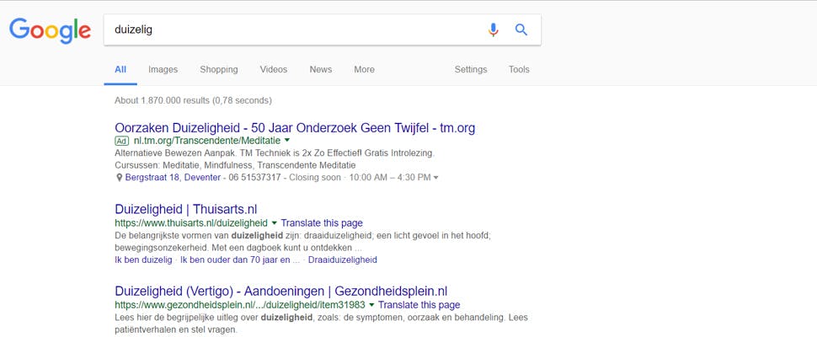This screenshot has width=817, height=337.
Task: Go to the Videos tab
Action: point(274,69)
